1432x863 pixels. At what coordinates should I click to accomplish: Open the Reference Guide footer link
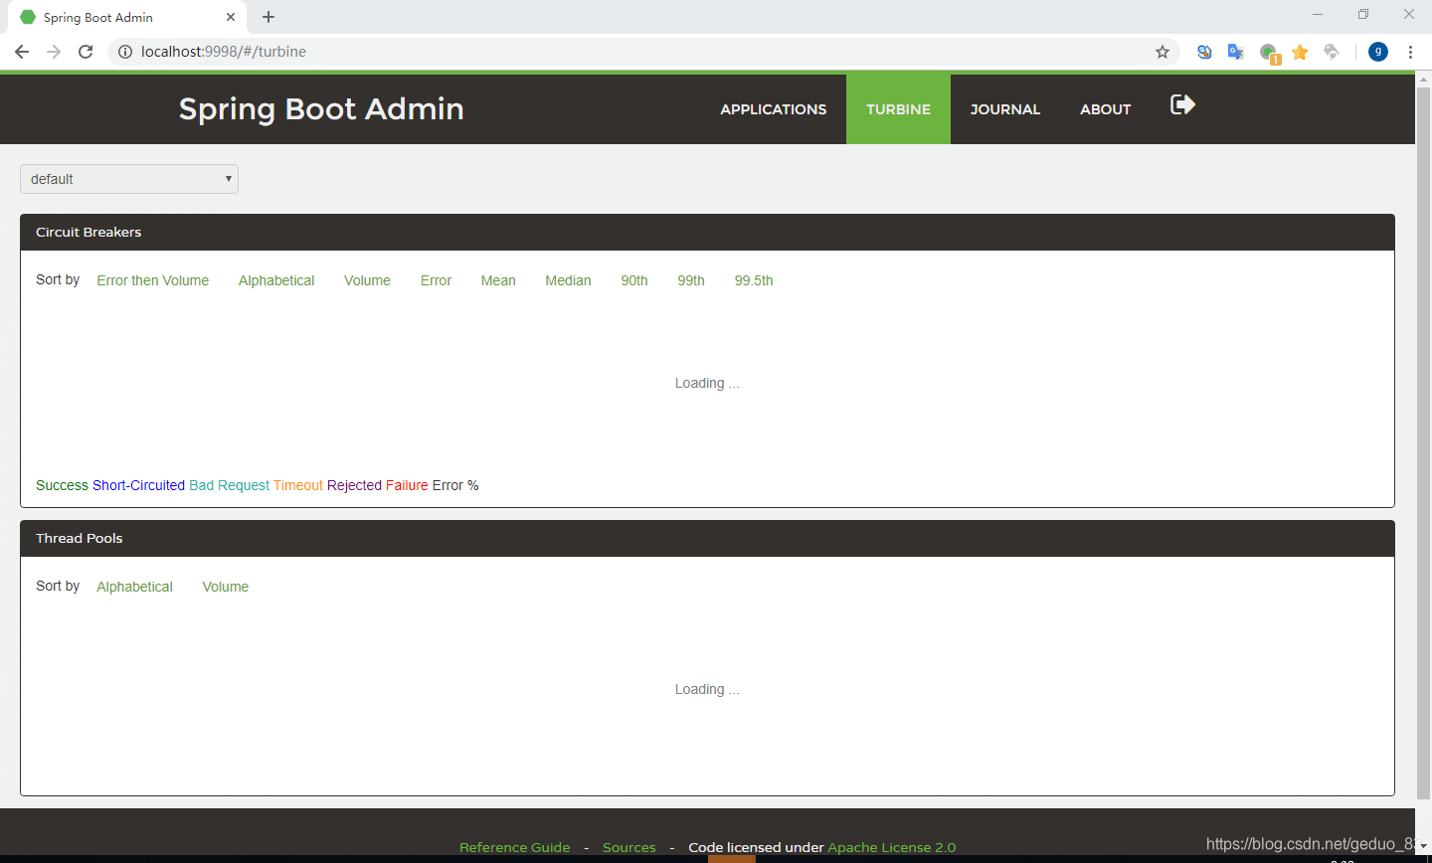pyautogui.click(x=515, y=847)
